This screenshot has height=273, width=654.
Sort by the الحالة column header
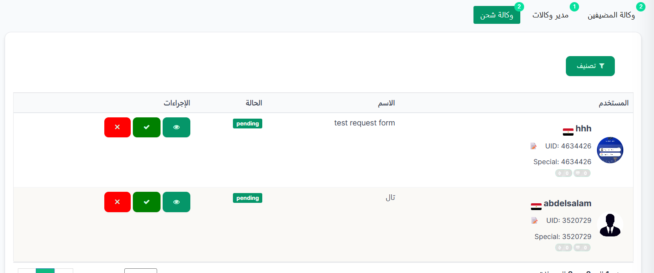point(254,103)
